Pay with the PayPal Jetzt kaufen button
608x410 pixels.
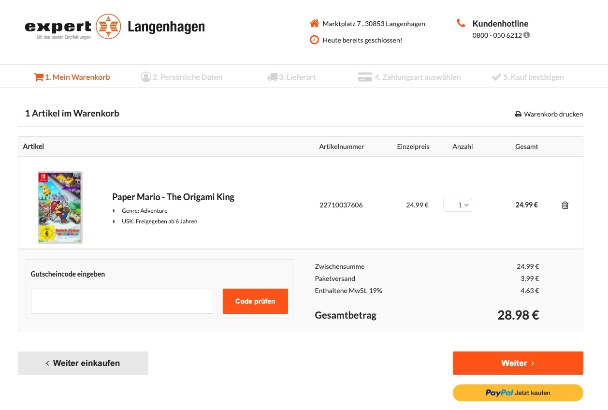[x=518, y=393]
